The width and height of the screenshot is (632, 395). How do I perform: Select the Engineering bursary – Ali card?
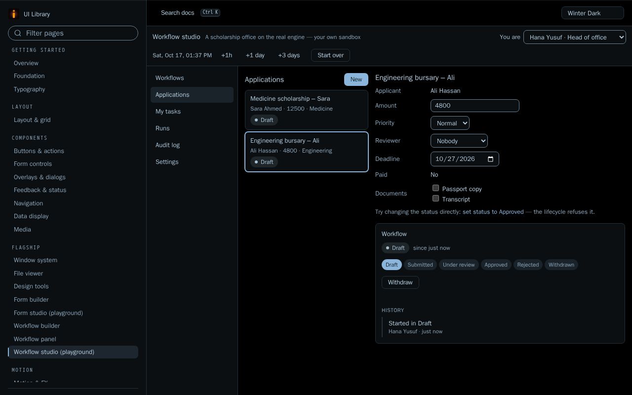pyautogui.click(x=307, y=152)
